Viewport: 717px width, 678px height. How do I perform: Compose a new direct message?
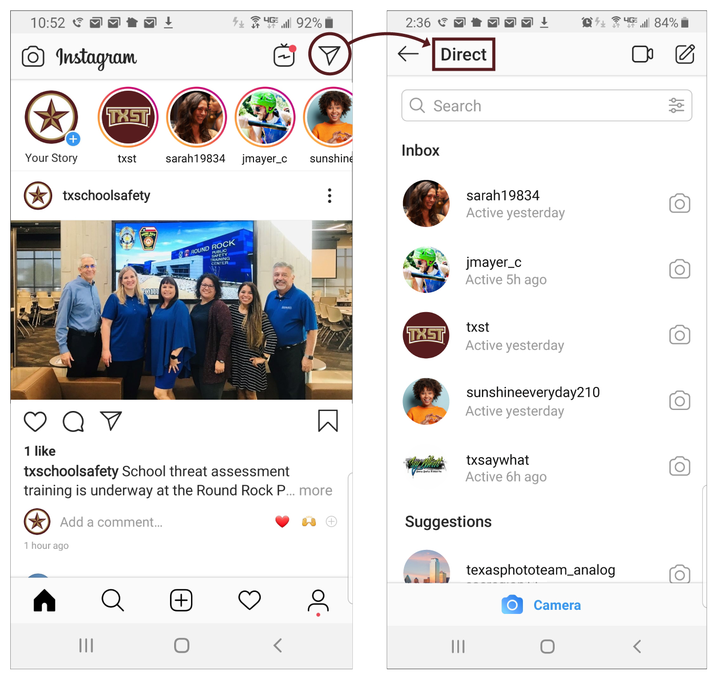point(685,54)
